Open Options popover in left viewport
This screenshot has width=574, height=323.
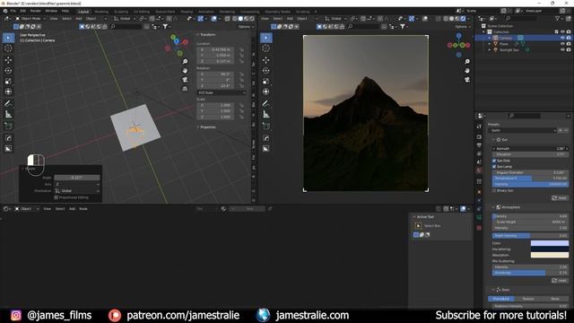point(245,27)
